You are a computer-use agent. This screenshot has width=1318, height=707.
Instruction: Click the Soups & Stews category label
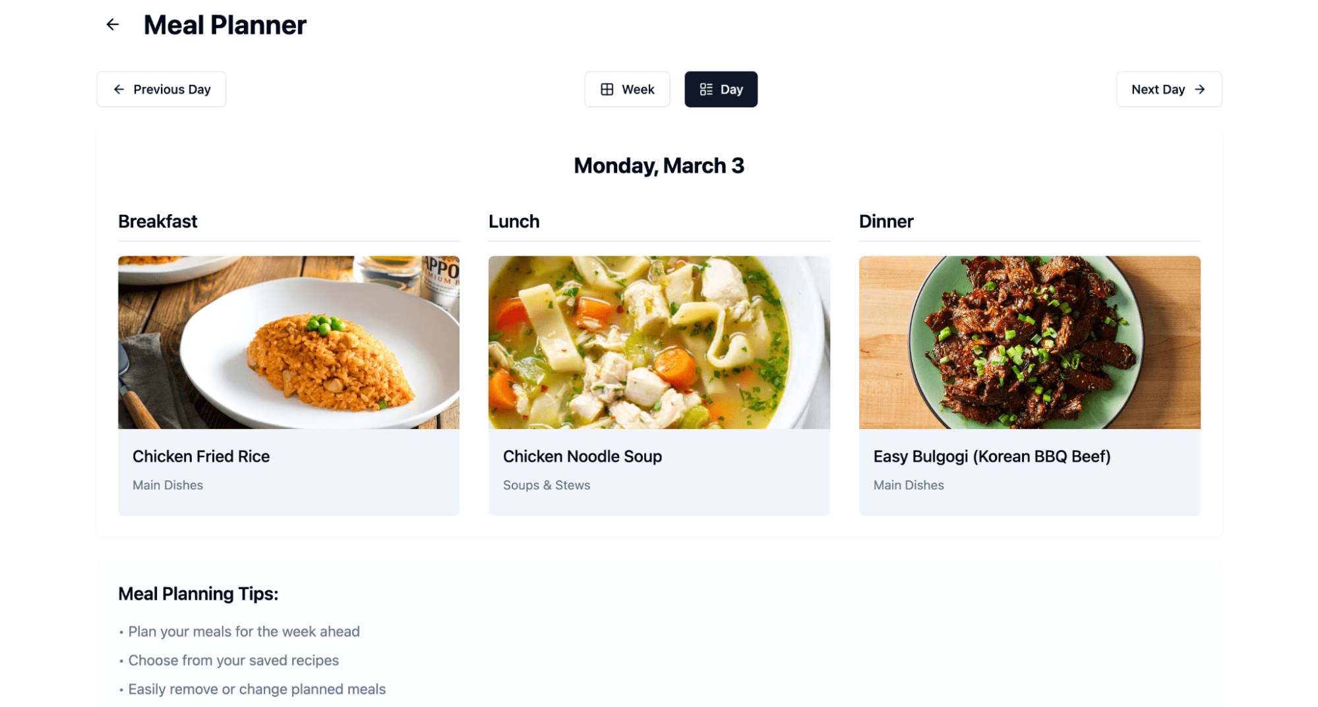coord(547,485)
